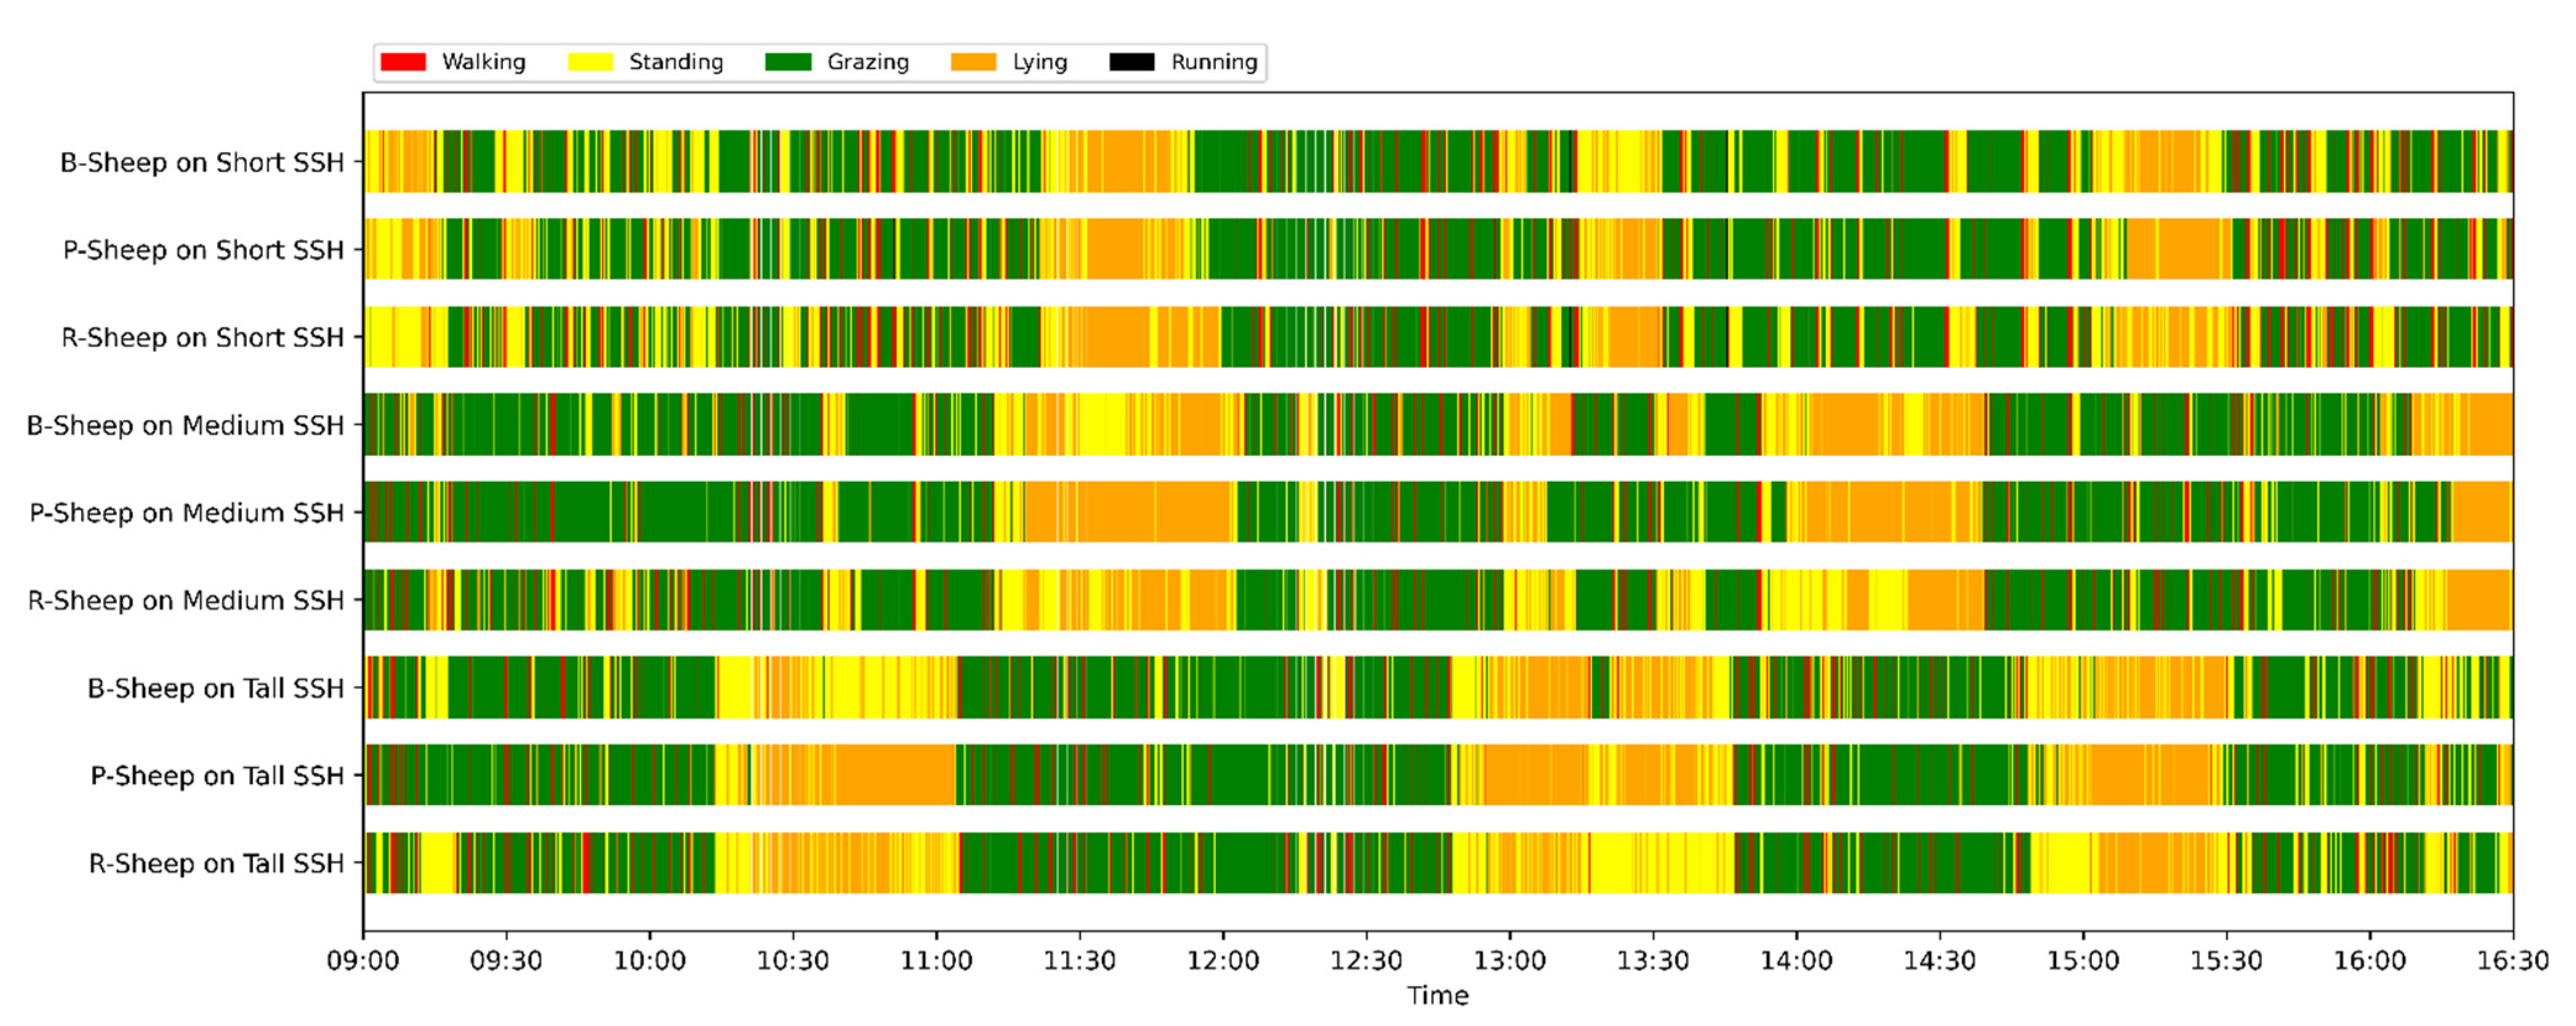Click the orange Lying legend swatch

(x=973, y=62)
